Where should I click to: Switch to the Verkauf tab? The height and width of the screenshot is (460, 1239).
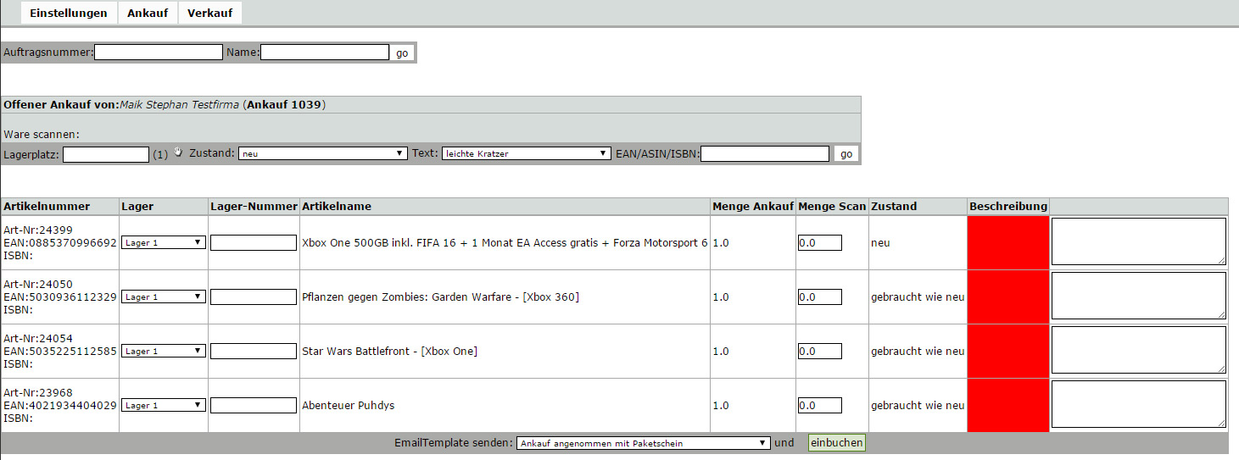210,13
